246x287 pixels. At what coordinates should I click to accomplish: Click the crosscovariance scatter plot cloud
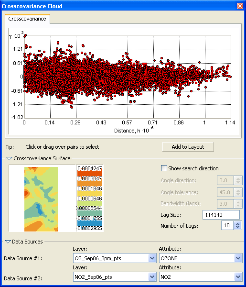tap(128, 77)
